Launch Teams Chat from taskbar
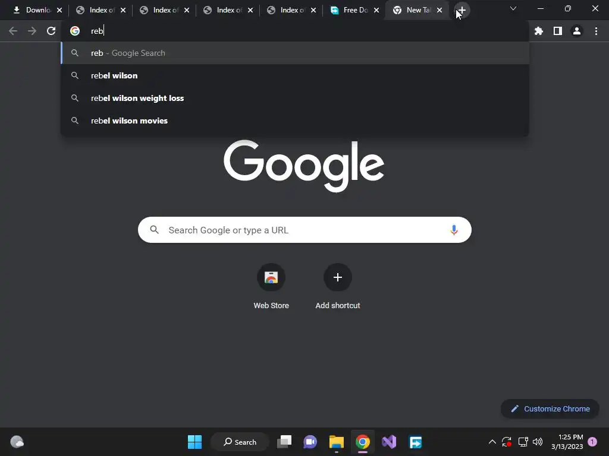Viewport: 609px width, 456px height. coord(310,442)
